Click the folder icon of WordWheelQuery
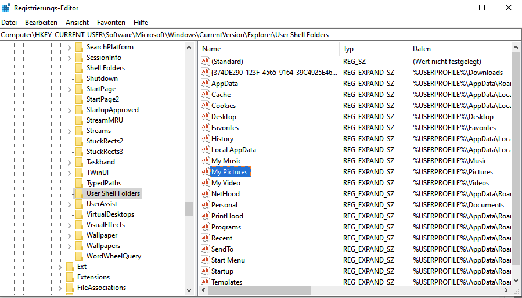 (79, 256)
